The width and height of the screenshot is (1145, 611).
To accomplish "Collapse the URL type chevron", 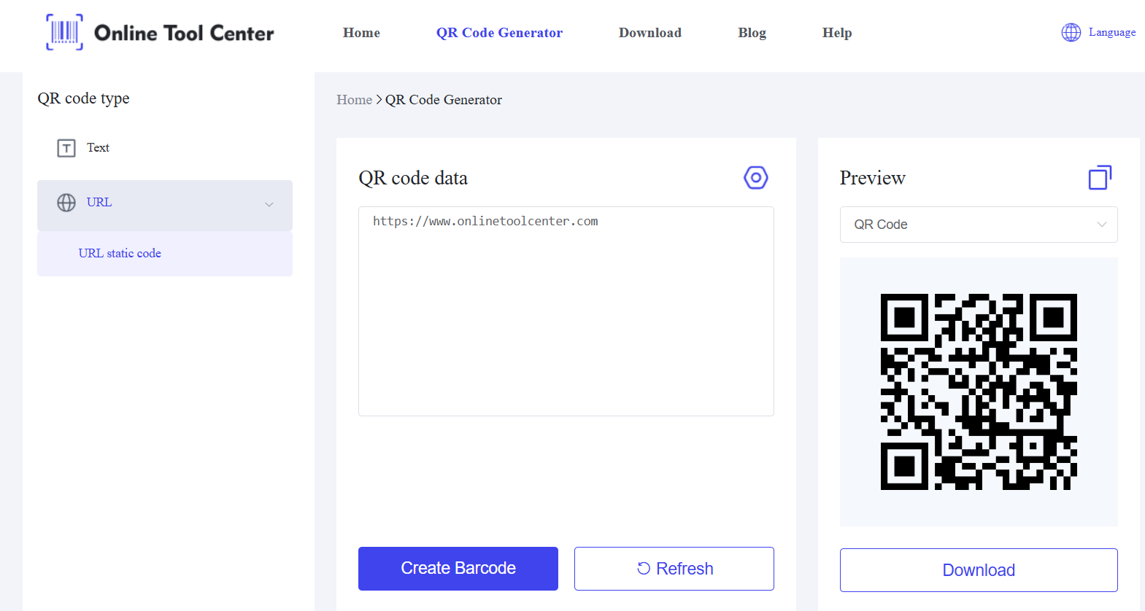I will pos(269,205).
